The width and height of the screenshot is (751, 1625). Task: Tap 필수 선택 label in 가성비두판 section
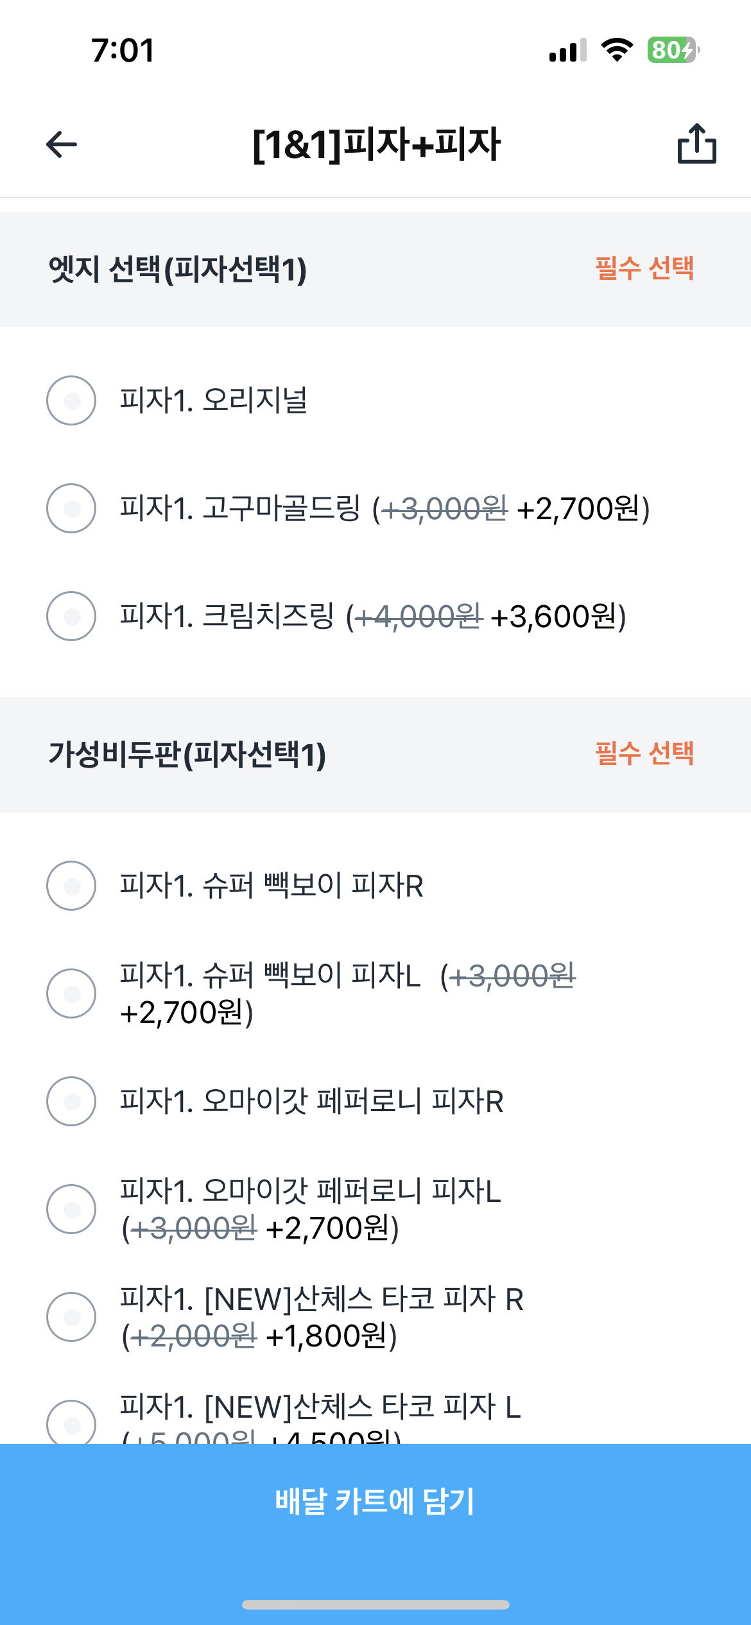tap(644, 753)
